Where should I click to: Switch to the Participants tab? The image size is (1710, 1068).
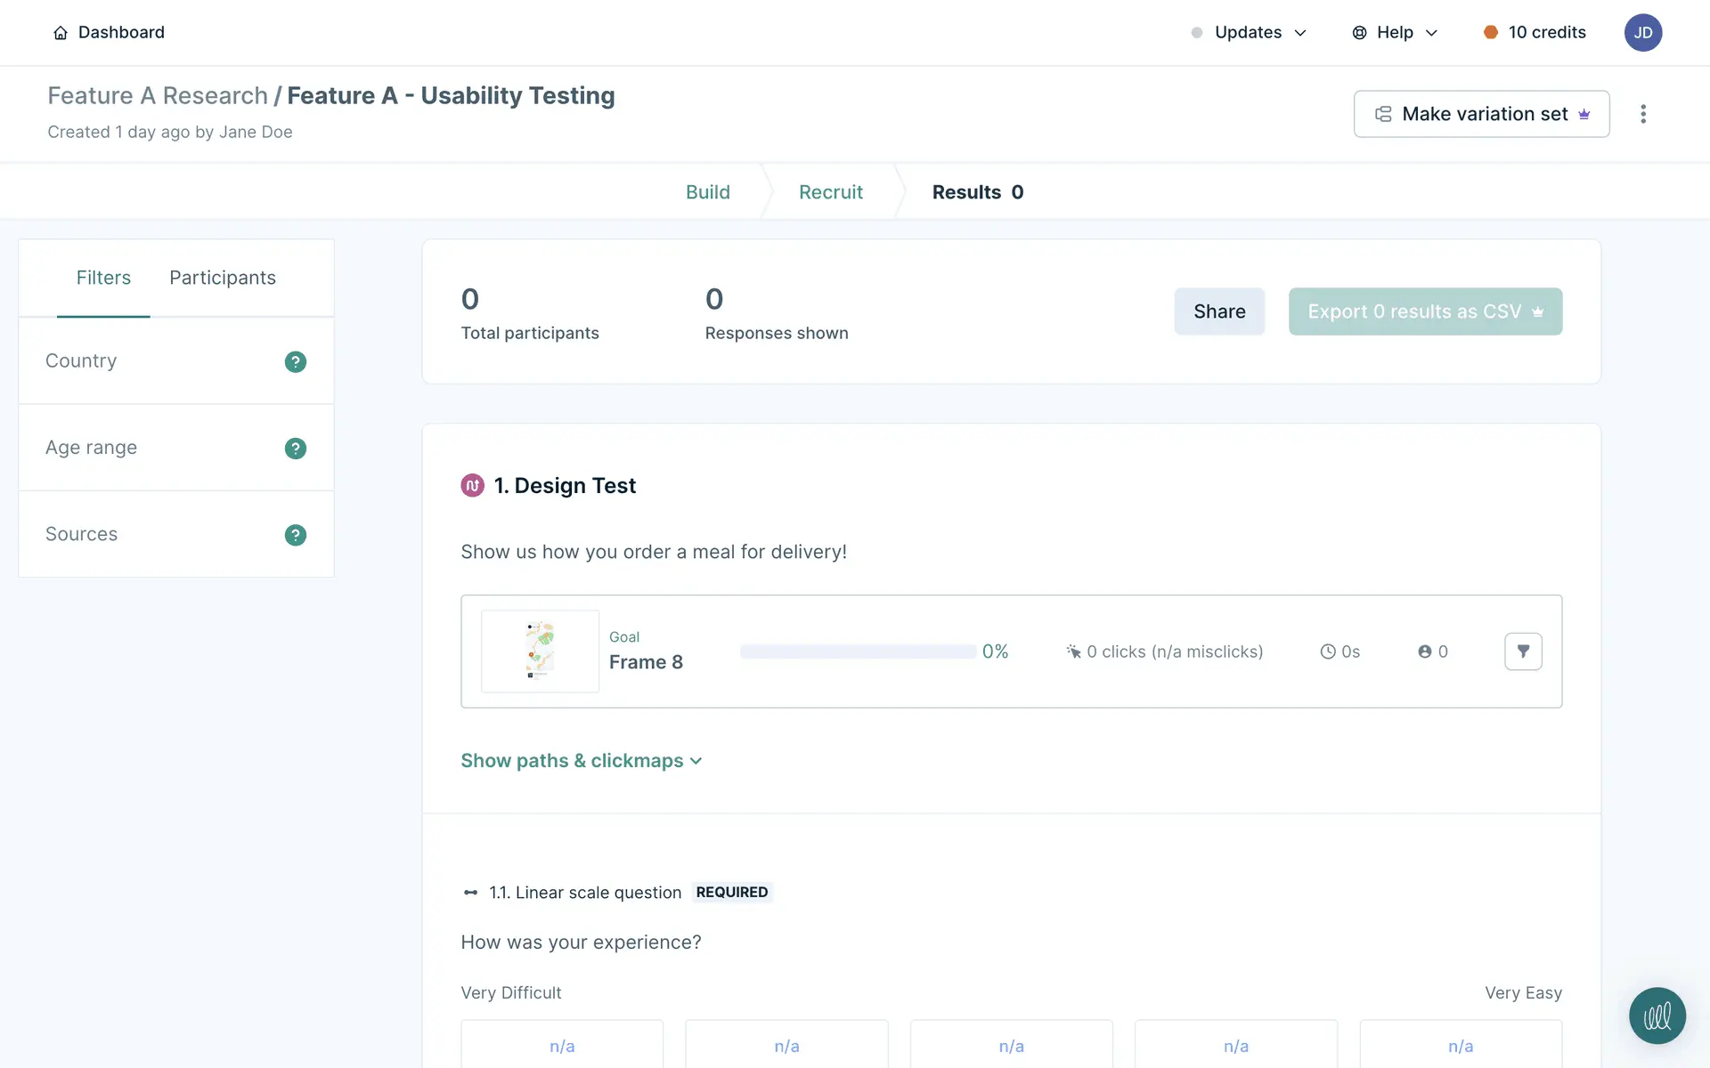click(223, 278)
